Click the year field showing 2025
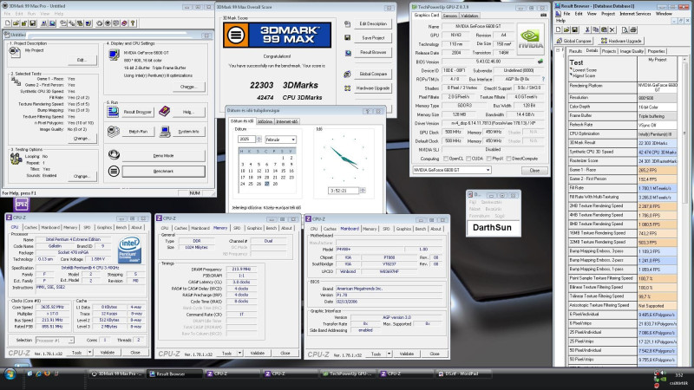694x390 pixels. 247,139
